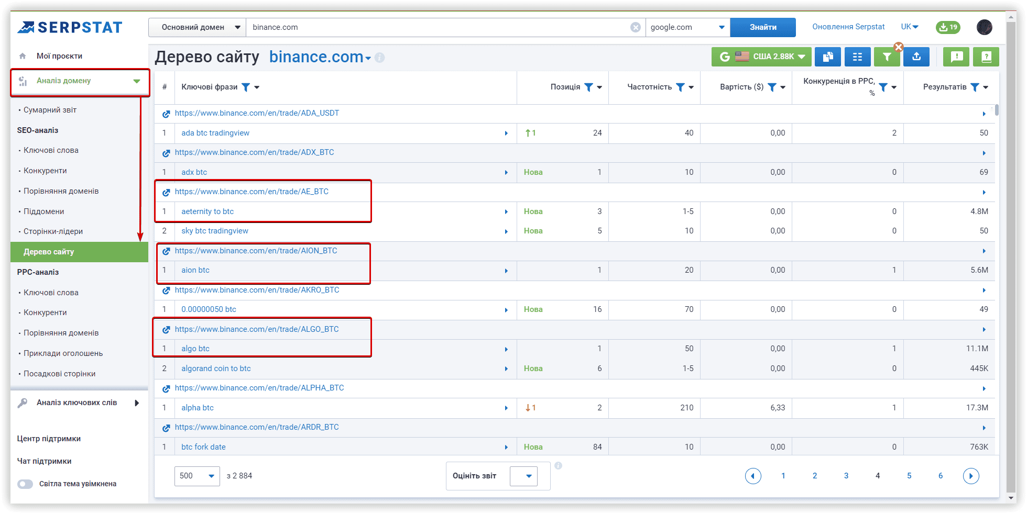The width and height of the screenshot is (1027, 514).
Task: Open the green help question icon
Action: point(986,57)
